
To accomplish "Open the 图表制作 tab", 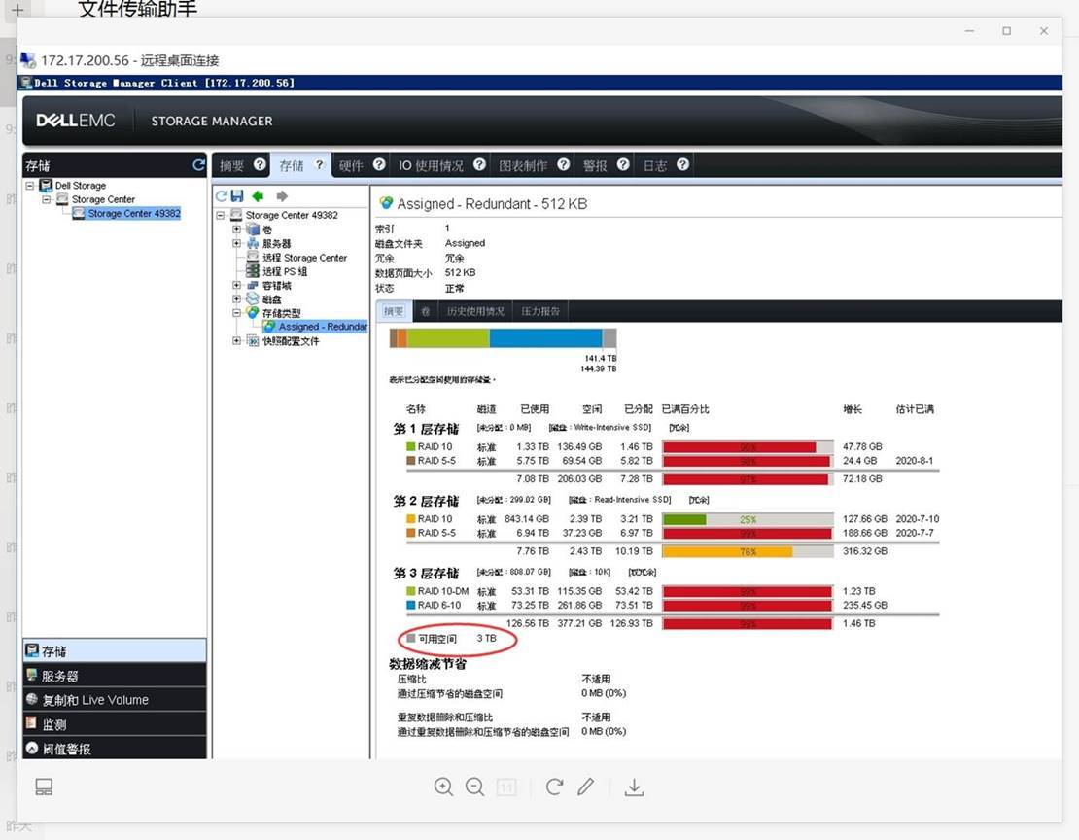I will click(x=523, y=165).
